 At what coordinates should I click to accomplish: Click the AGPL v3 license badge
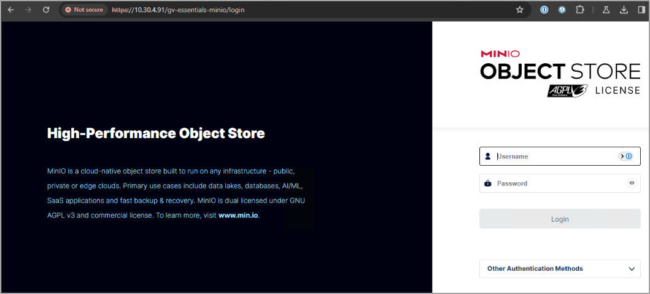[567, 90]
